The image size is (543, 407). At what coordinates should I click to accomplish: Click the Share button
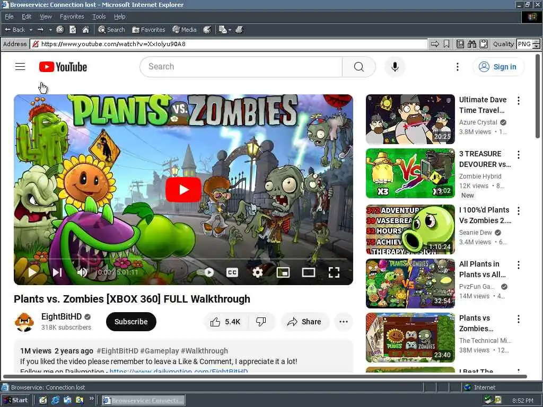point(304,322)
